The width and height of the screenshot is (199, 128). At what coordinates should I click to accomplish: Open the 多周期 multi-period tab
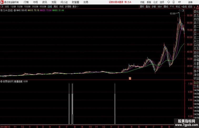pyautogui.click(x=68, y=7)
